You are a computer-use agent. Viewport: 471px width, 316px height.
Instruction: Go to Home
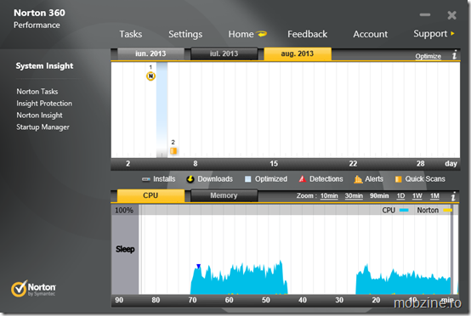(x=241, y=34)
